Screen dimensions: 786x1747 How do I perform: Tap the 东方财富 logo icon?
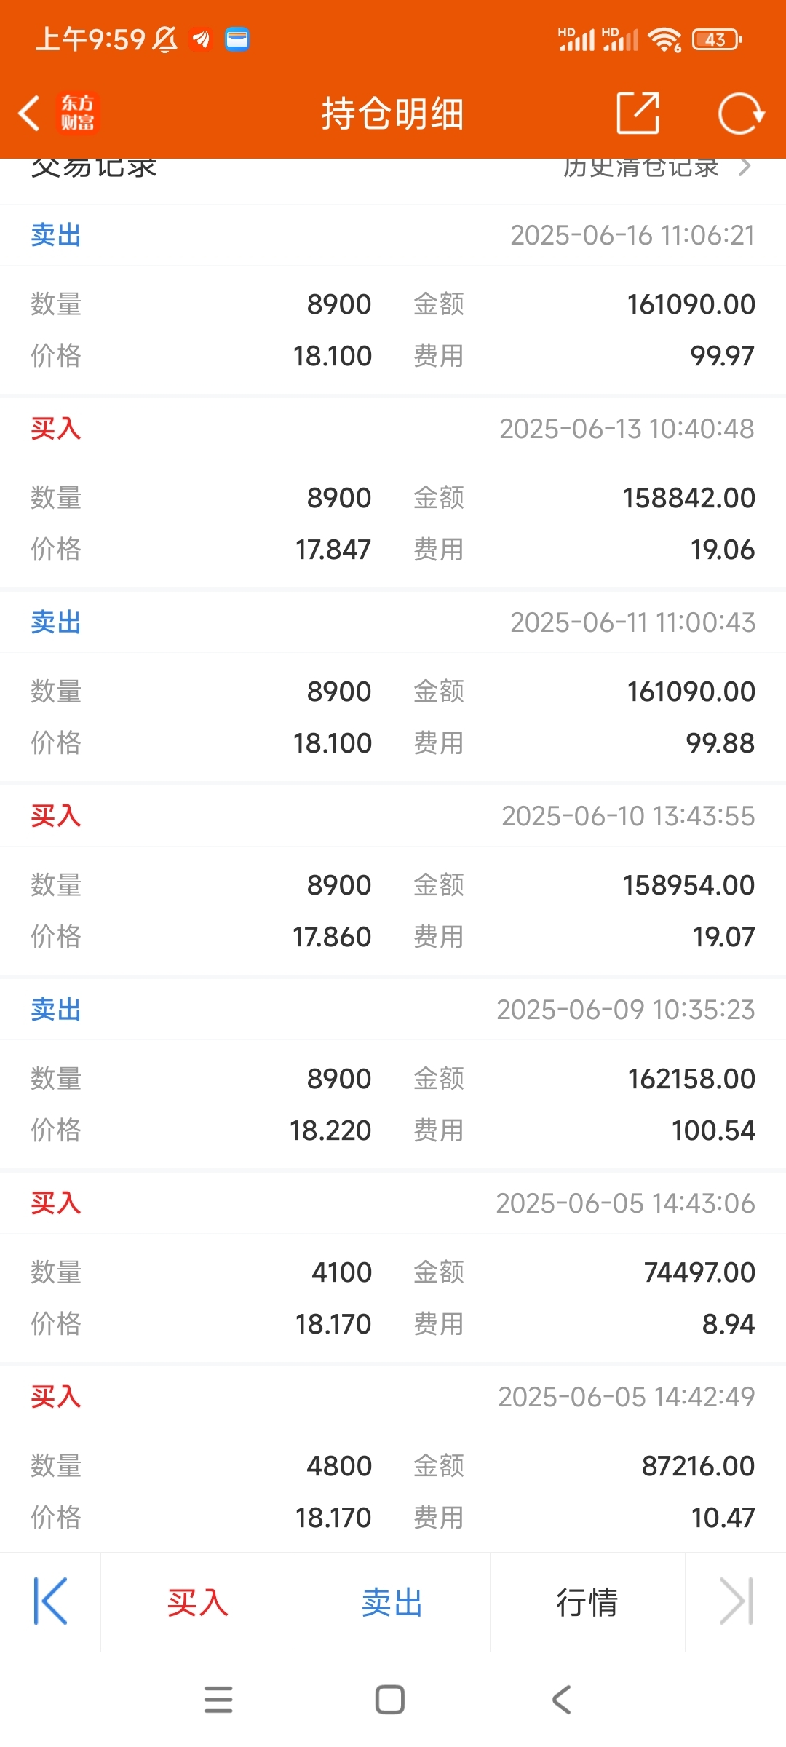coord(77,114)
